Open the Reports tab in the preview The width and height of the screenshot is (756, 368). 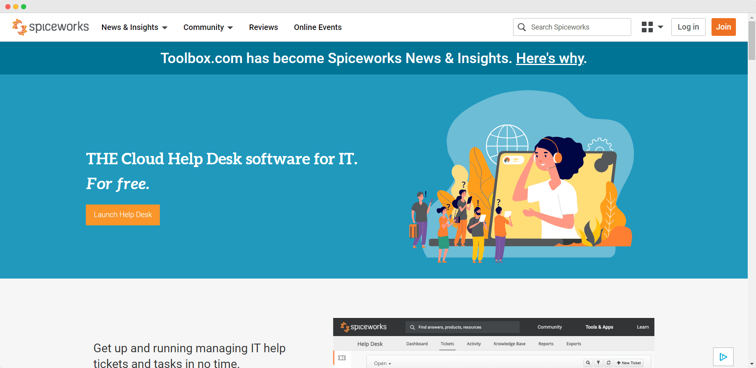pos(546,344)
